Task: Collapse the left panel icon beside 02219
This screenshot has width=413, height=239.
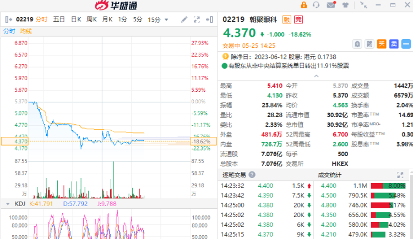Action: pyautogui.click(x=8, y=19)
